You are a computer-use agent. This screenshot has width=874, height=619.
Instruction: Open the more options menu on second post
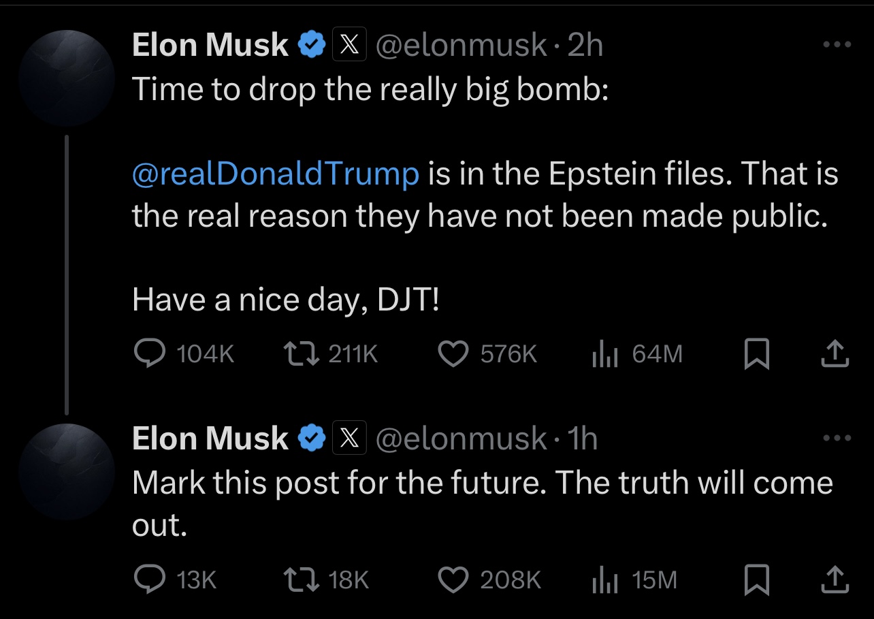pos(837,438)
